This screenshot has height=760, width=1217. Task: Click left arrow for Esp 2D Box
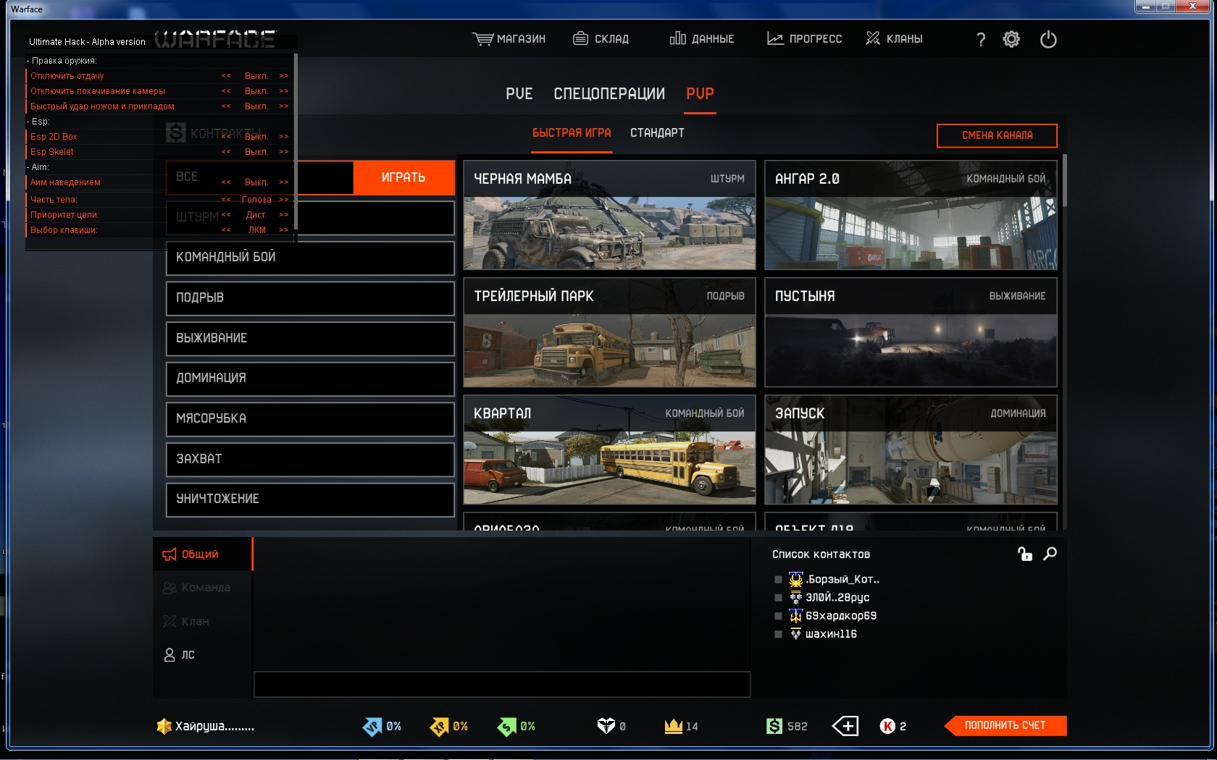pyautogui.click(x=226, y=137)
